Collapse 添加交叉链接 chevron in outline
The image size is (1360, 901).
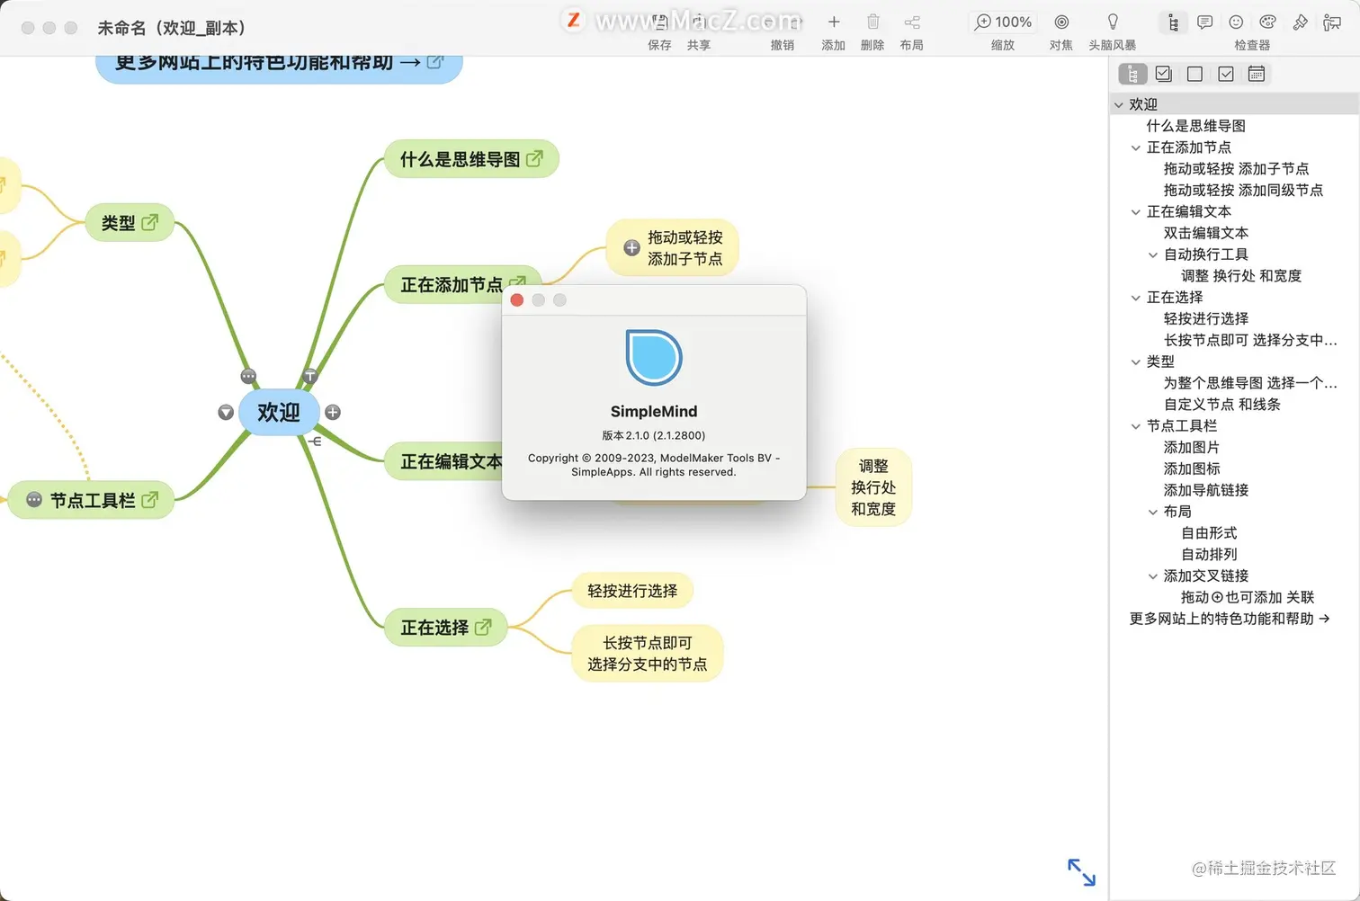[1153, 576]
